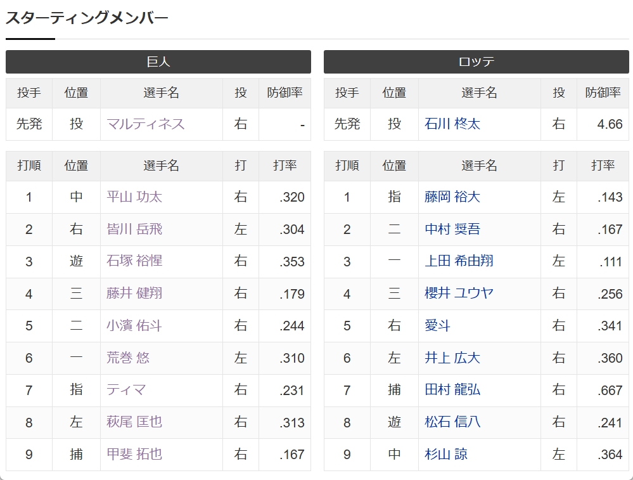Open pitcher マルティネス player page
This screenshot has height=480, width=633.
[146, 124]
